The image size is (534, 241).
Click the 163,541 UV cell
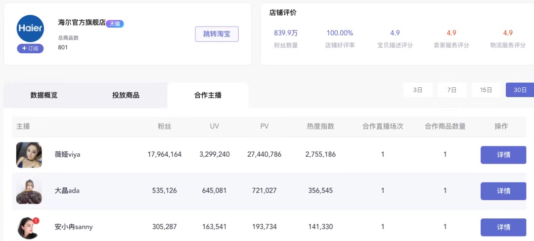tap(215, 227)
